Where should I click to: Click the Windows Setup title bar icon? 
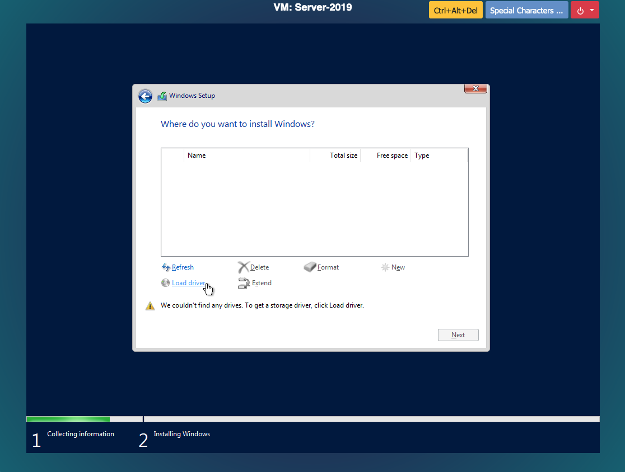coord(162,96)
